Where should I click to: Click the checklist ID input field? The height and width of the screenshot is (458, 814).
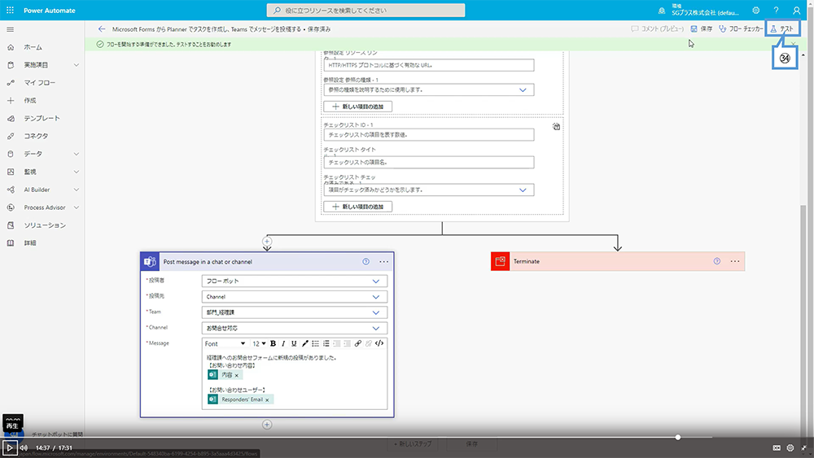(429, 135)
